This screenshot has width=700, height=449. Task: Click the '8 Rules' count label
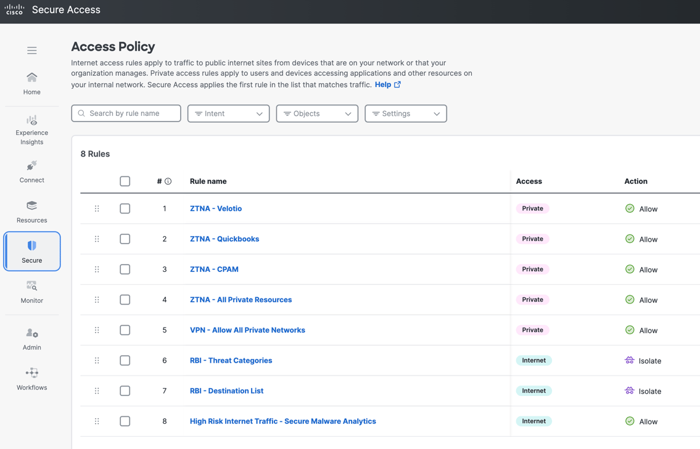95,154
